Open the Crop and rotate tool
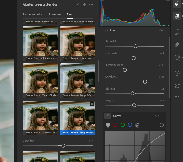Image resolution: width=183 pixels, height=162 pixels. (177, 32)
